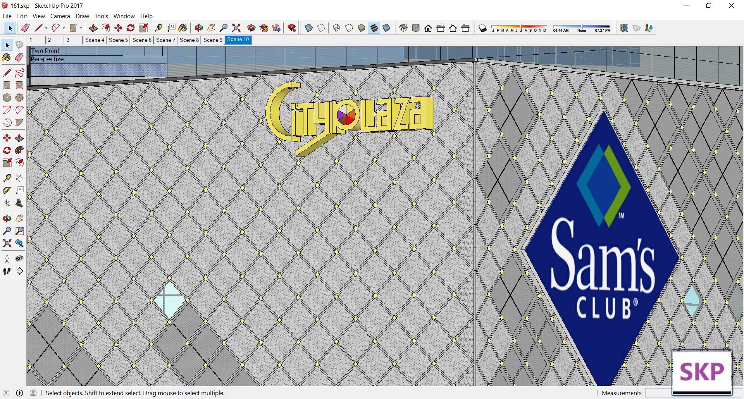Open the Window menu
Screen dimensions: 744x399
124,16
